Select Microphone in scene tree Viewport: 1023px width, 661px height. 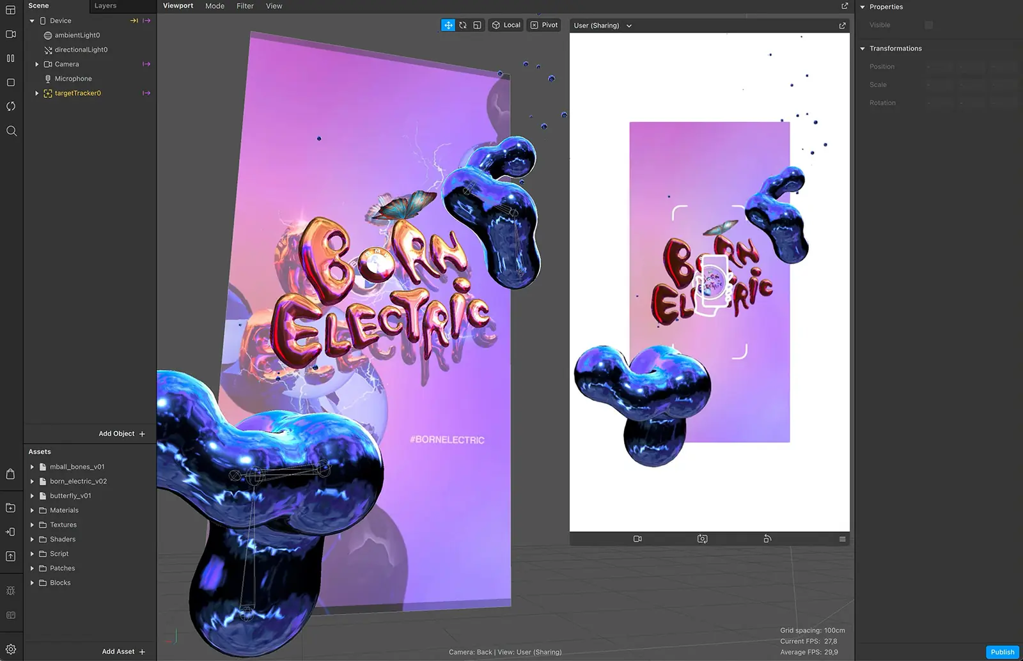[73, 79]
